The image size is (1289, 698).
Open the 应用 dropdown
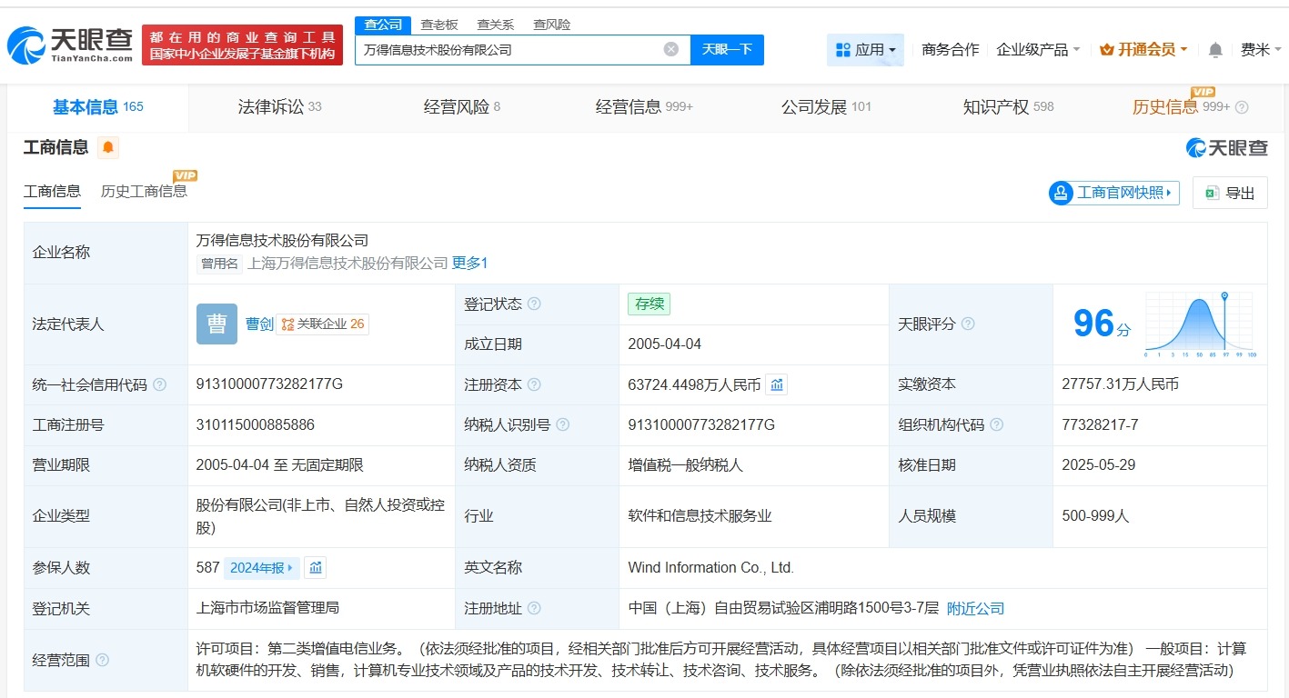[864, 49]
